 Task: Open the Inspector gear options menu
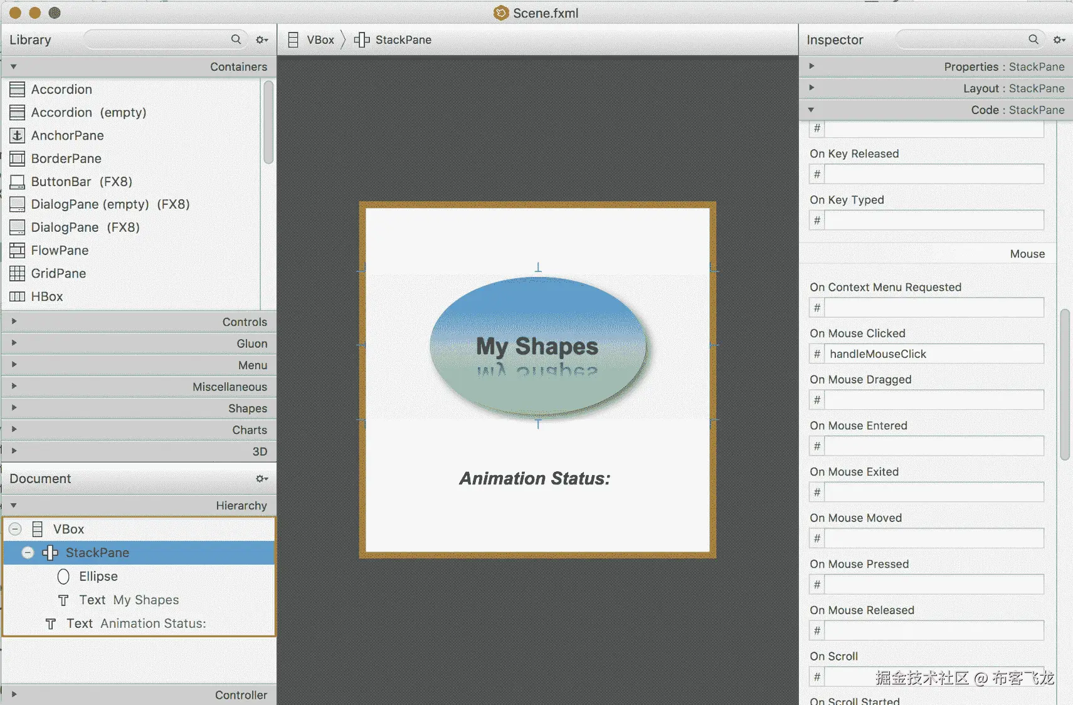tap(1059, 40)
